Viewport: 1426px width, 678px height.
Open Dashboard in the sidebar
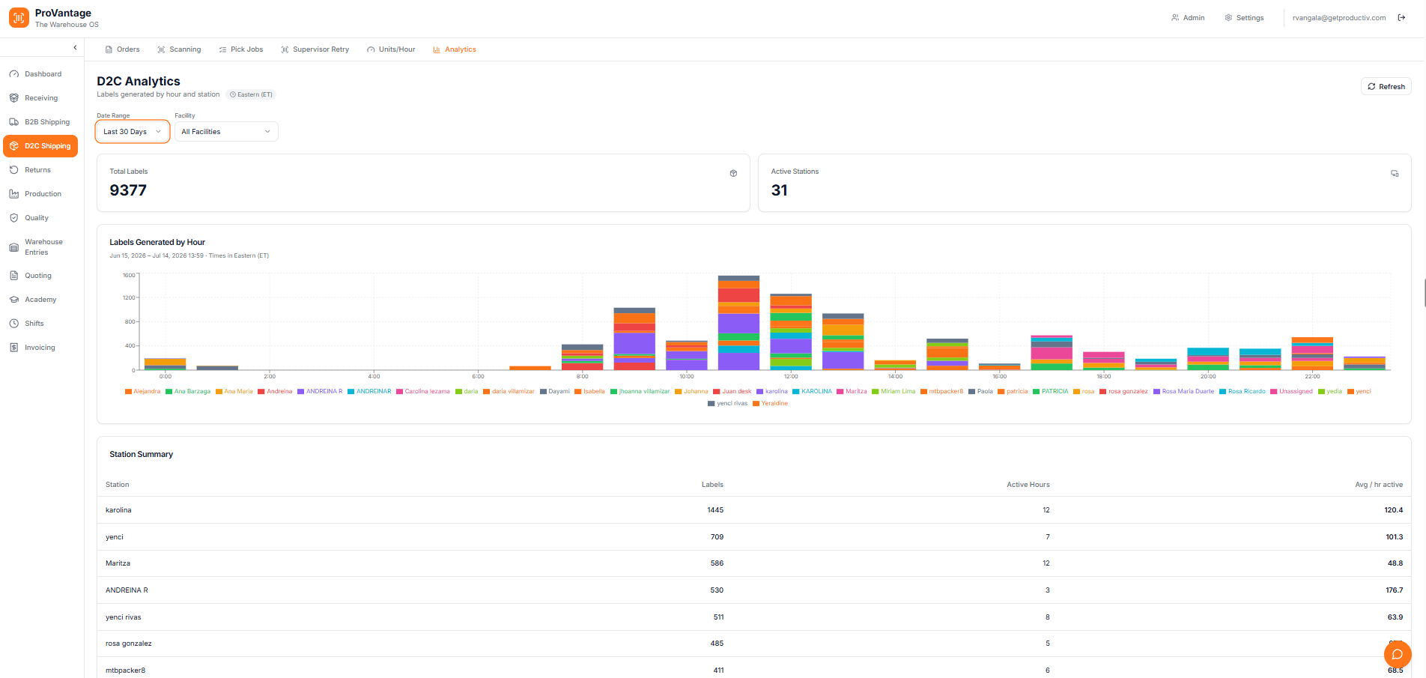(x=42, y=74)
